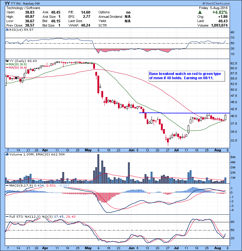The height and width of the screenshot is (251, 242).
Task: Click the Volume bar-chart legend icon
Action: pos(7,154)
